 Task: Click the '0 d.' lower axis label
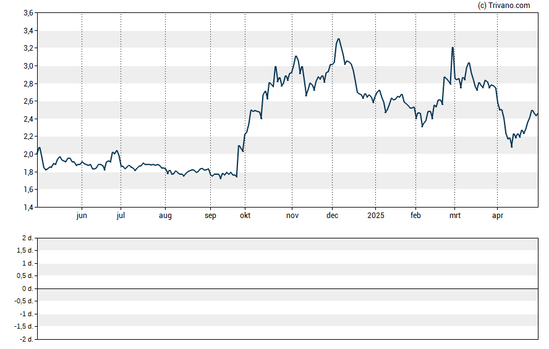pos(28,288)
